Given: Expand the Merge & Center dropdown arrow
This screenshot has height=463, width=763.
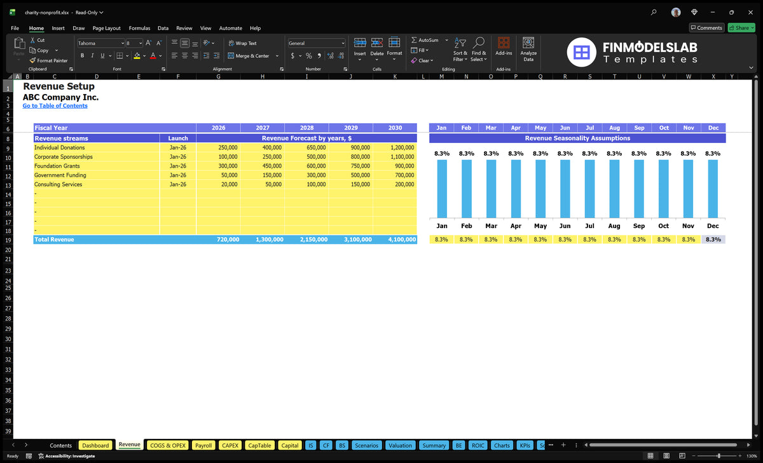Looking at the screenshot, I should tap(277, 56).
